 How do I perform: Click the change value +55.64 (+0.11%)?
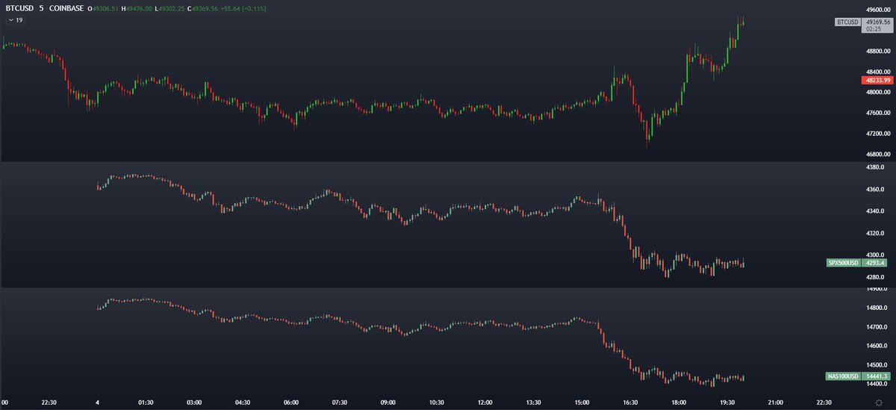[x=245, y=8]
